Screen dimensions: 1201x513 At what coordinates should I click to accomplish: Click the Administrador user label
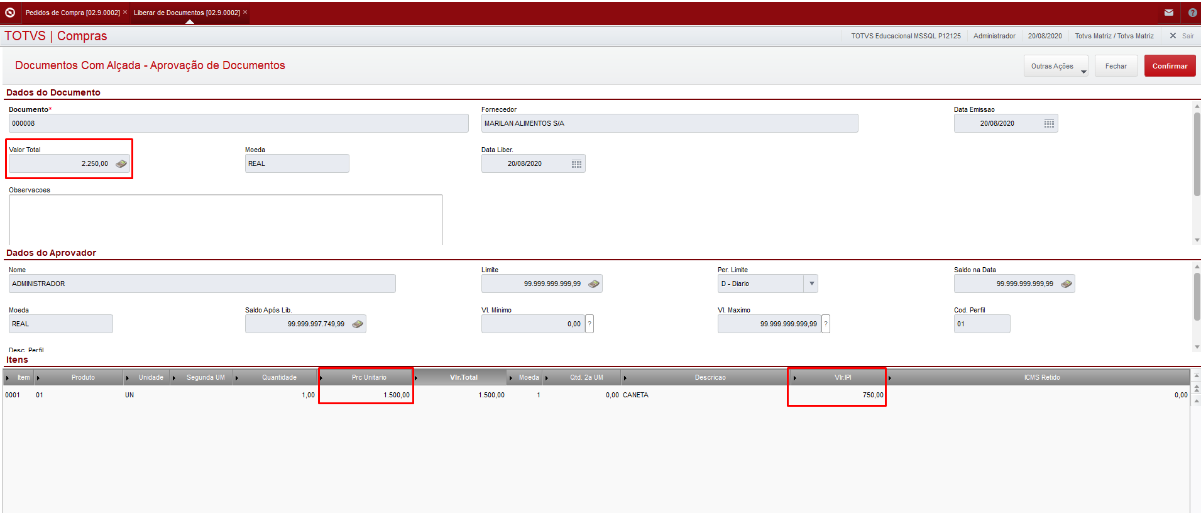(x=994, y=36)
